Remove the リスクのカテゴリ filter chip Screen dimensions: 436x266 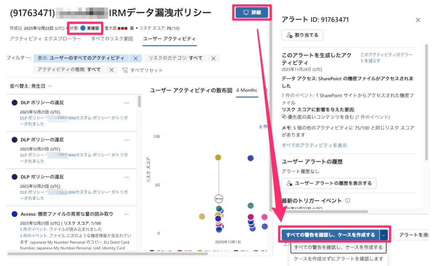pyautogui.click(x=214, y=58)
